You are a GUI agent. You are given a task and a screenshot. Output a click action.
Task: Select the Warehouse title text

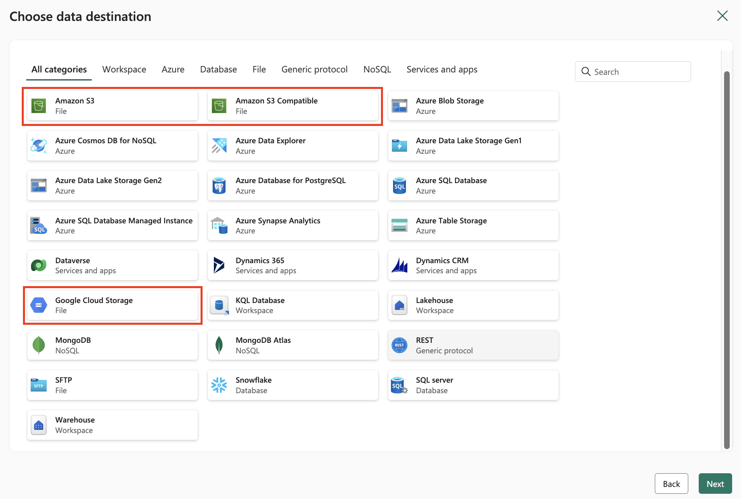[75, 420]
